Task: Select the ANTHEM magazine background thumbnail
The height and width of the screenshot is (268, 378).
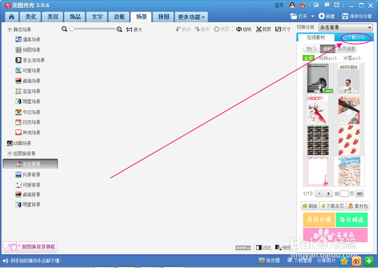Action: [x=349, y=78]
